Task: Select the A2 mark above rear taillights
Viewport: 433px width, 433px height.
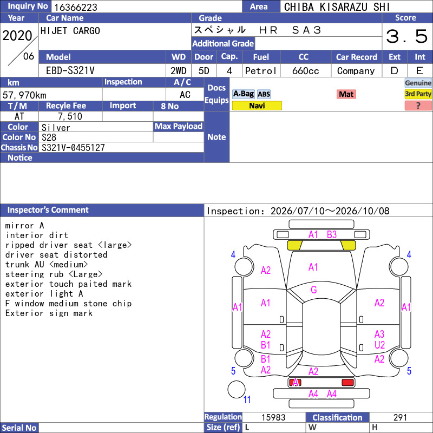Action: click(x=313, y=371)
